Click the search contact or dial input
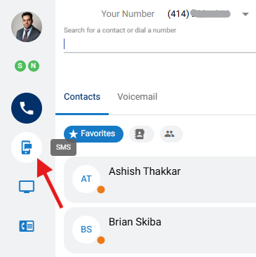Viewport: 256px width, 257px height. [x=160, y=45]
